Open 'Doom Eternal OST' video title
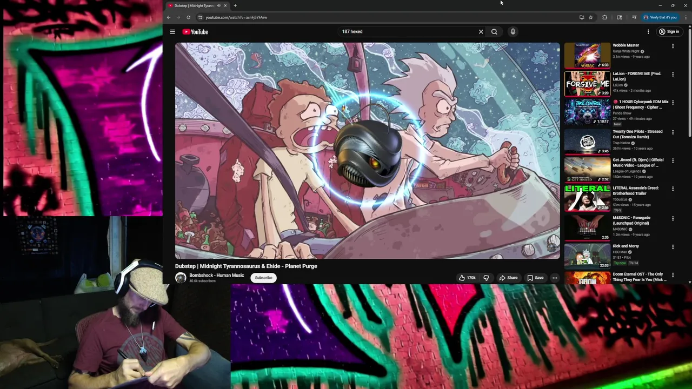The height and width of the screenshot is (389, 692). [640, 277]
